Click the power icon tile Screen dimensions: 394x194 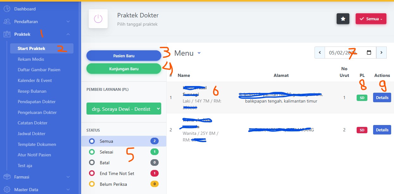[x=98, y=19]
